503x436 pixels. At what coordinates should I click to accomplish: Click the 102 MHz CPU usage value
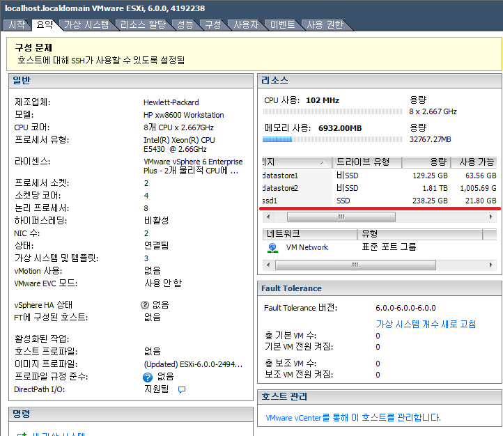point(323,100)
